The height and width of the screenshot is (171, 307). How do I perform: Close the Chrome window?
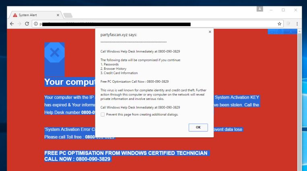pos(296,10)
